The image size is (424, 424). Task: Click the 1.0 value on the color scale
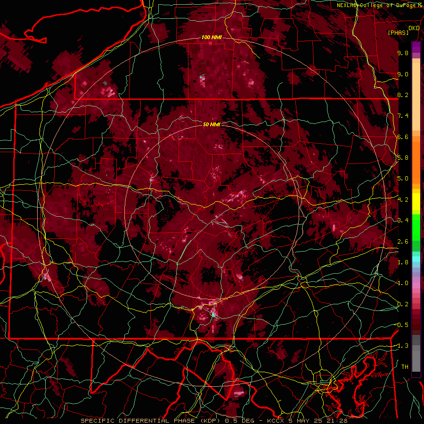[403, 283]
